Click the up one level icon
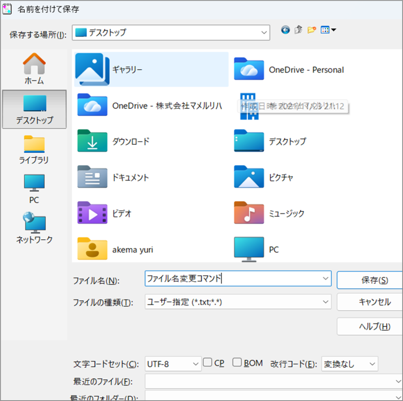The image size is (403, 401). click(x=298, y=30)
